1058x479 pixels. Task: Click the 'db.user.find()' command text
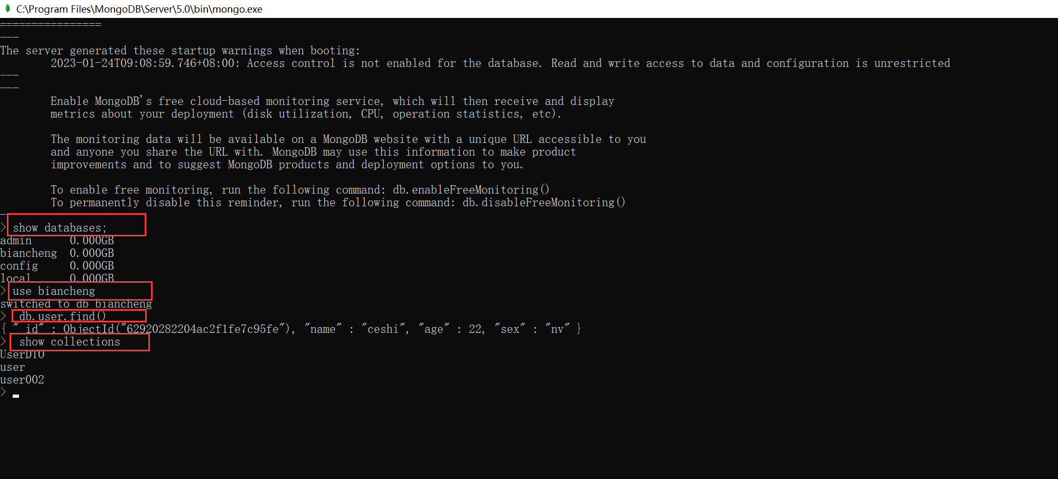[62, 317]
